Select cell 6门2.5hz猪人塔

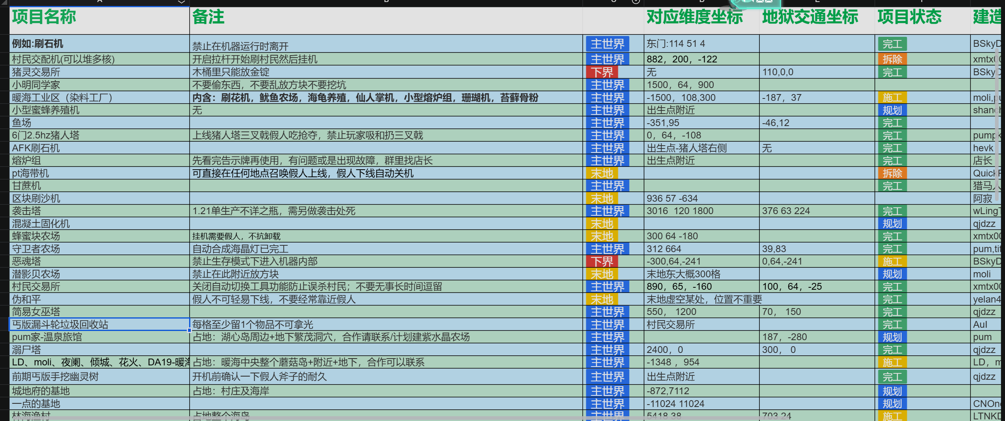99,135
